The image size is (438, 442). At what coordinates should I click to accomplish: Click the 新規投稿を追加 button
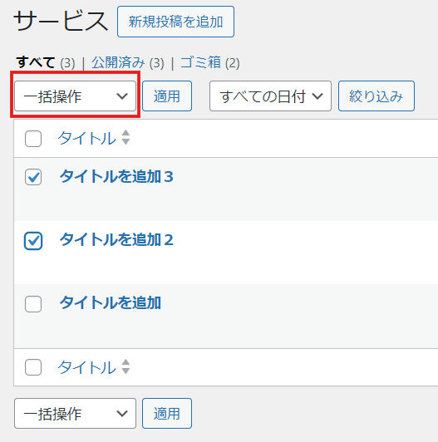coord(175,22)
